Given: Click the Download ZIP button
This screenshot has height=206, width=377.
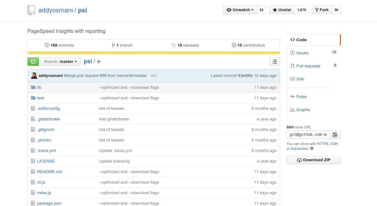Looking at the screenshot, I should pos(313,160).
